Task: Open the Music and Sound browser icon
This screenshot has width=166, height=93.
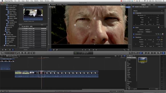Action: 147,53
